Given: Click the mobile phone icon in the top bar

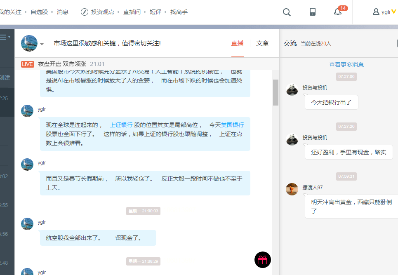Looking at the screenshot, I should click(312, 12).
